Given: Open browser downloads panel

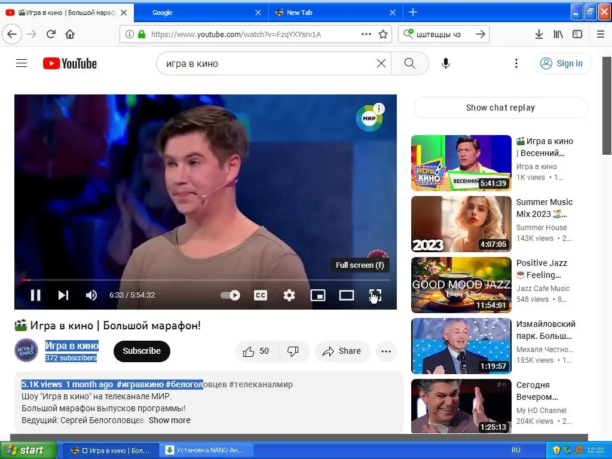Looking at the screenshot, I should 538,34.
